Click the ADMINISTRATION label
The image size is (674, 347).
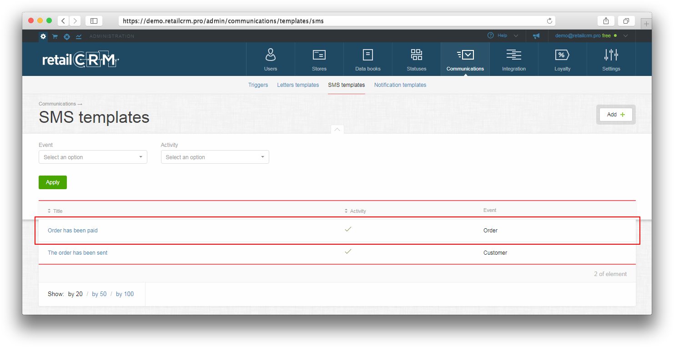[112, 36]
